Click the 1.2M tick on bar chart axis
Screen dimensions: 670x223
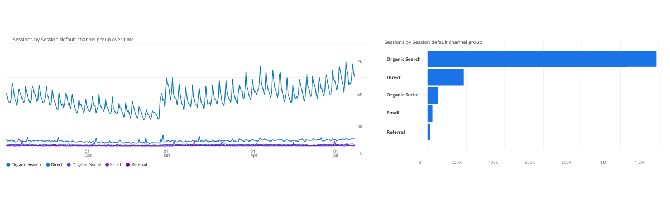pos(640,162)
